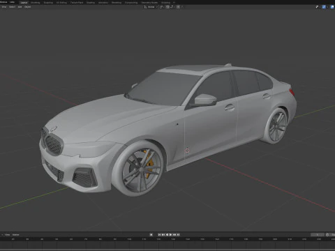Open the viewport Object menu
The image size is (335, 251).
27,7
